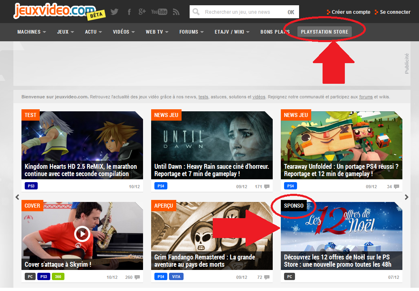Expand the ETAJV / WIKI menu
The height and width of the screenshot is (291, 419).
tap(232, 32)
